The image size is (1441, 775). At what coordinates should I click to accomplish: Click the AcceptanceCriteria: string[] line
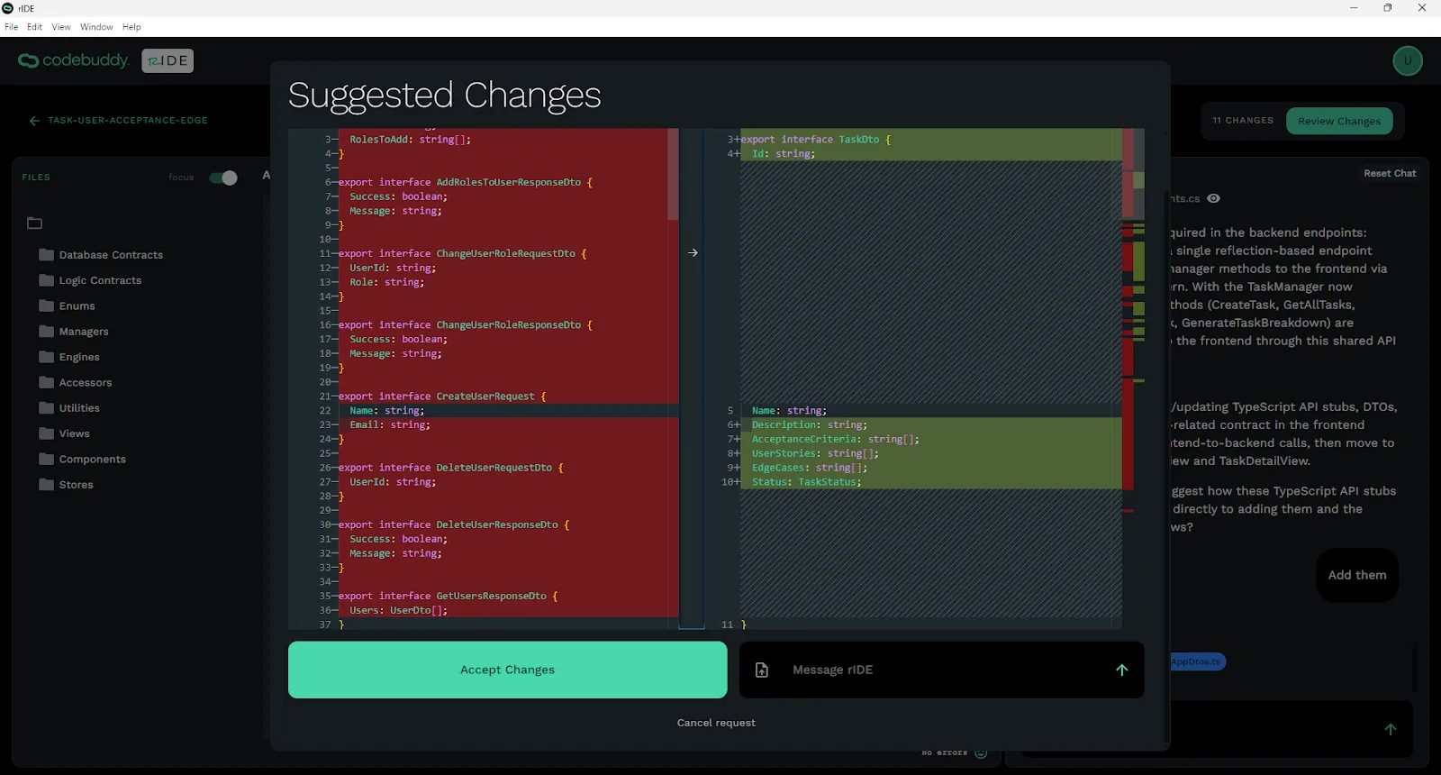pos(835,440)
